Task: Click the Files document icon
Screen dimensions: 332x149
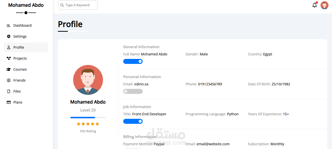Action: pyautogui.click(x=9, y=91)
